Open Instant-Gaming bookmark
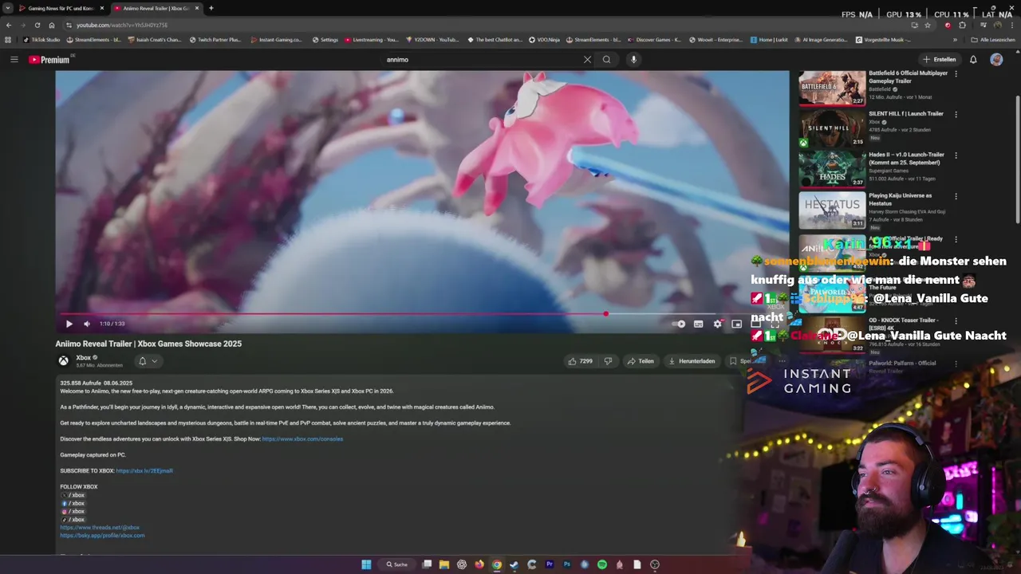The height and width of the screenshot is (574, 1021). 277,39
